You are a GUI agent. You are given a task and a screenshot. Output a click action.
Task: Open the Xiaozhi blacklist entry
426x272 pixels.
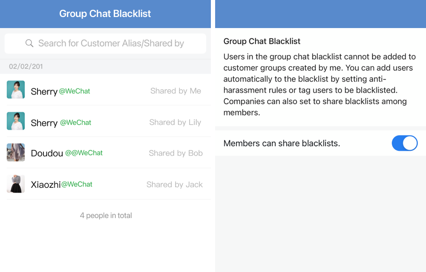coord(105,184)
